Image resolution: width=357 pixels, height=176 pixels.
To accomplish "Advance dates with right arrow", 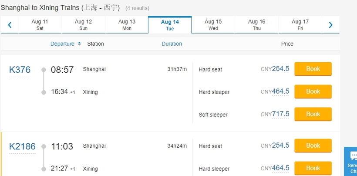I will point(330,25).
